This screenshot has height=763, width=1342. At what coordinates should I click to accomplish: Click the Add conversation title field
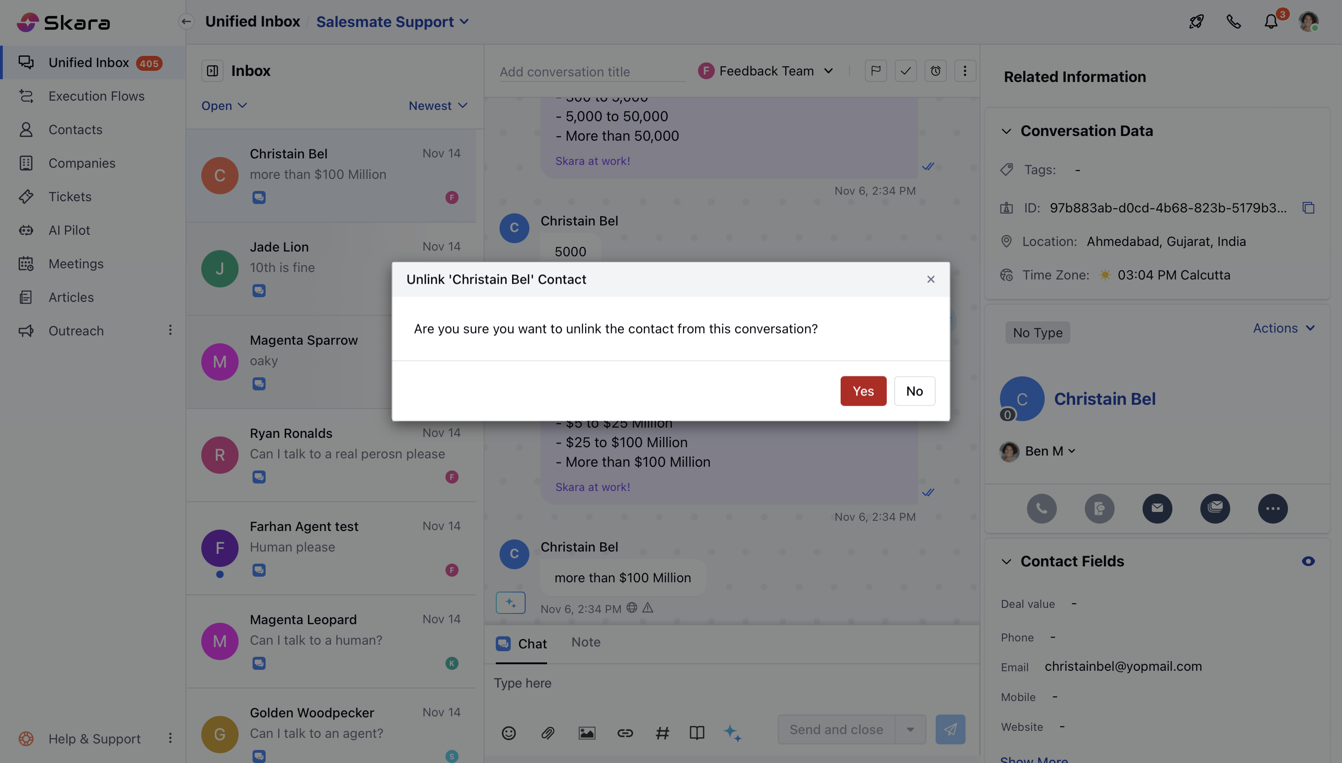pyautogui.click(x=591, y=72)
